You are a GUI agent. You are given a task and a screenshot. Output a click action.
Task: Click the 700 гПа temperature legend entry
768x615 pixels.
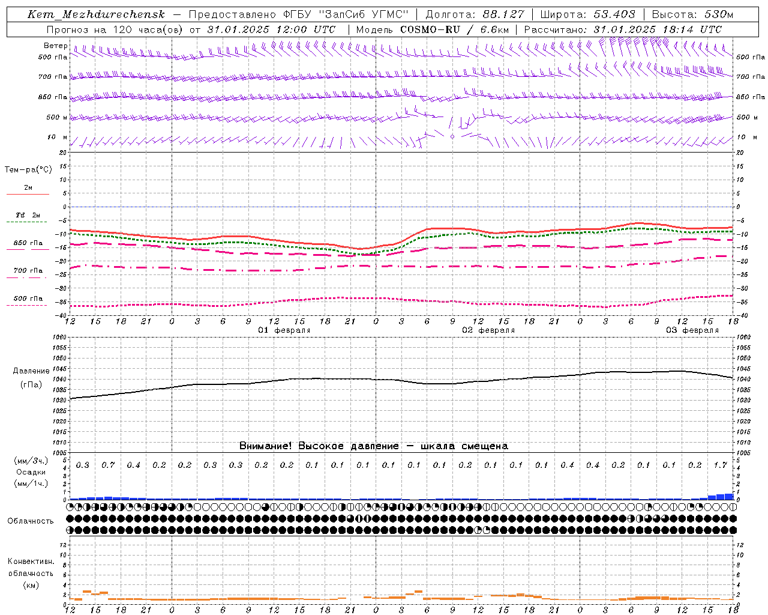coord(28,271)
